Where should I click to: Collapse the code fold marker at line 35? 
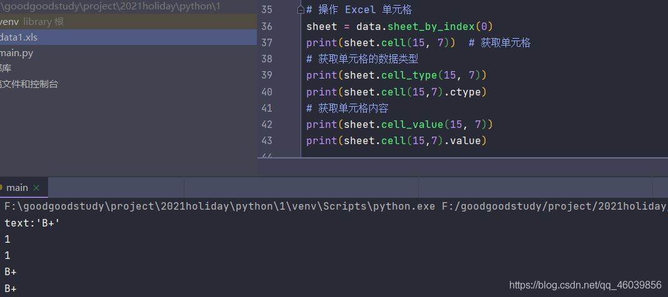pyautogui.click(x=301, y=11)
